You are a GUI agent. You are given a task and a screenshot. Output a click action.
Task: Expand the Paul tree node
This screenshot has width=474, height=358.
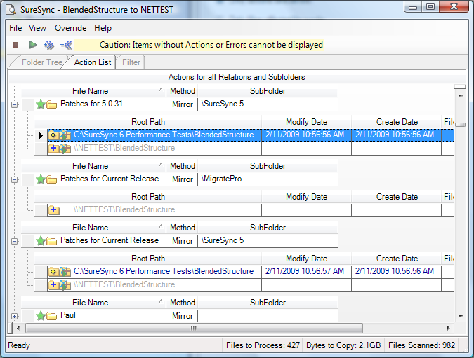pyautogui.click(x=14, y=316)
